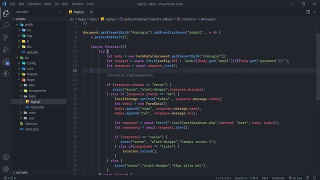Open the lightning bolt extension view
This screenshot has height=180, width=320.
[x=5, y=73]
